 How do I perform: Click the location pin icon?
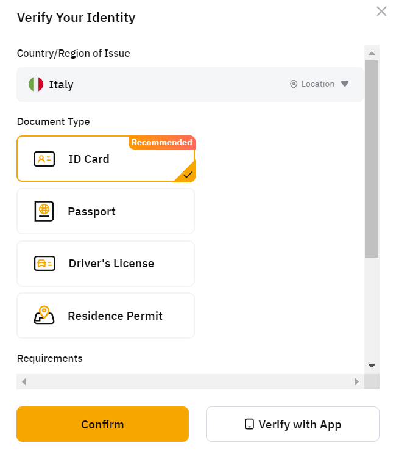[294, 84]
